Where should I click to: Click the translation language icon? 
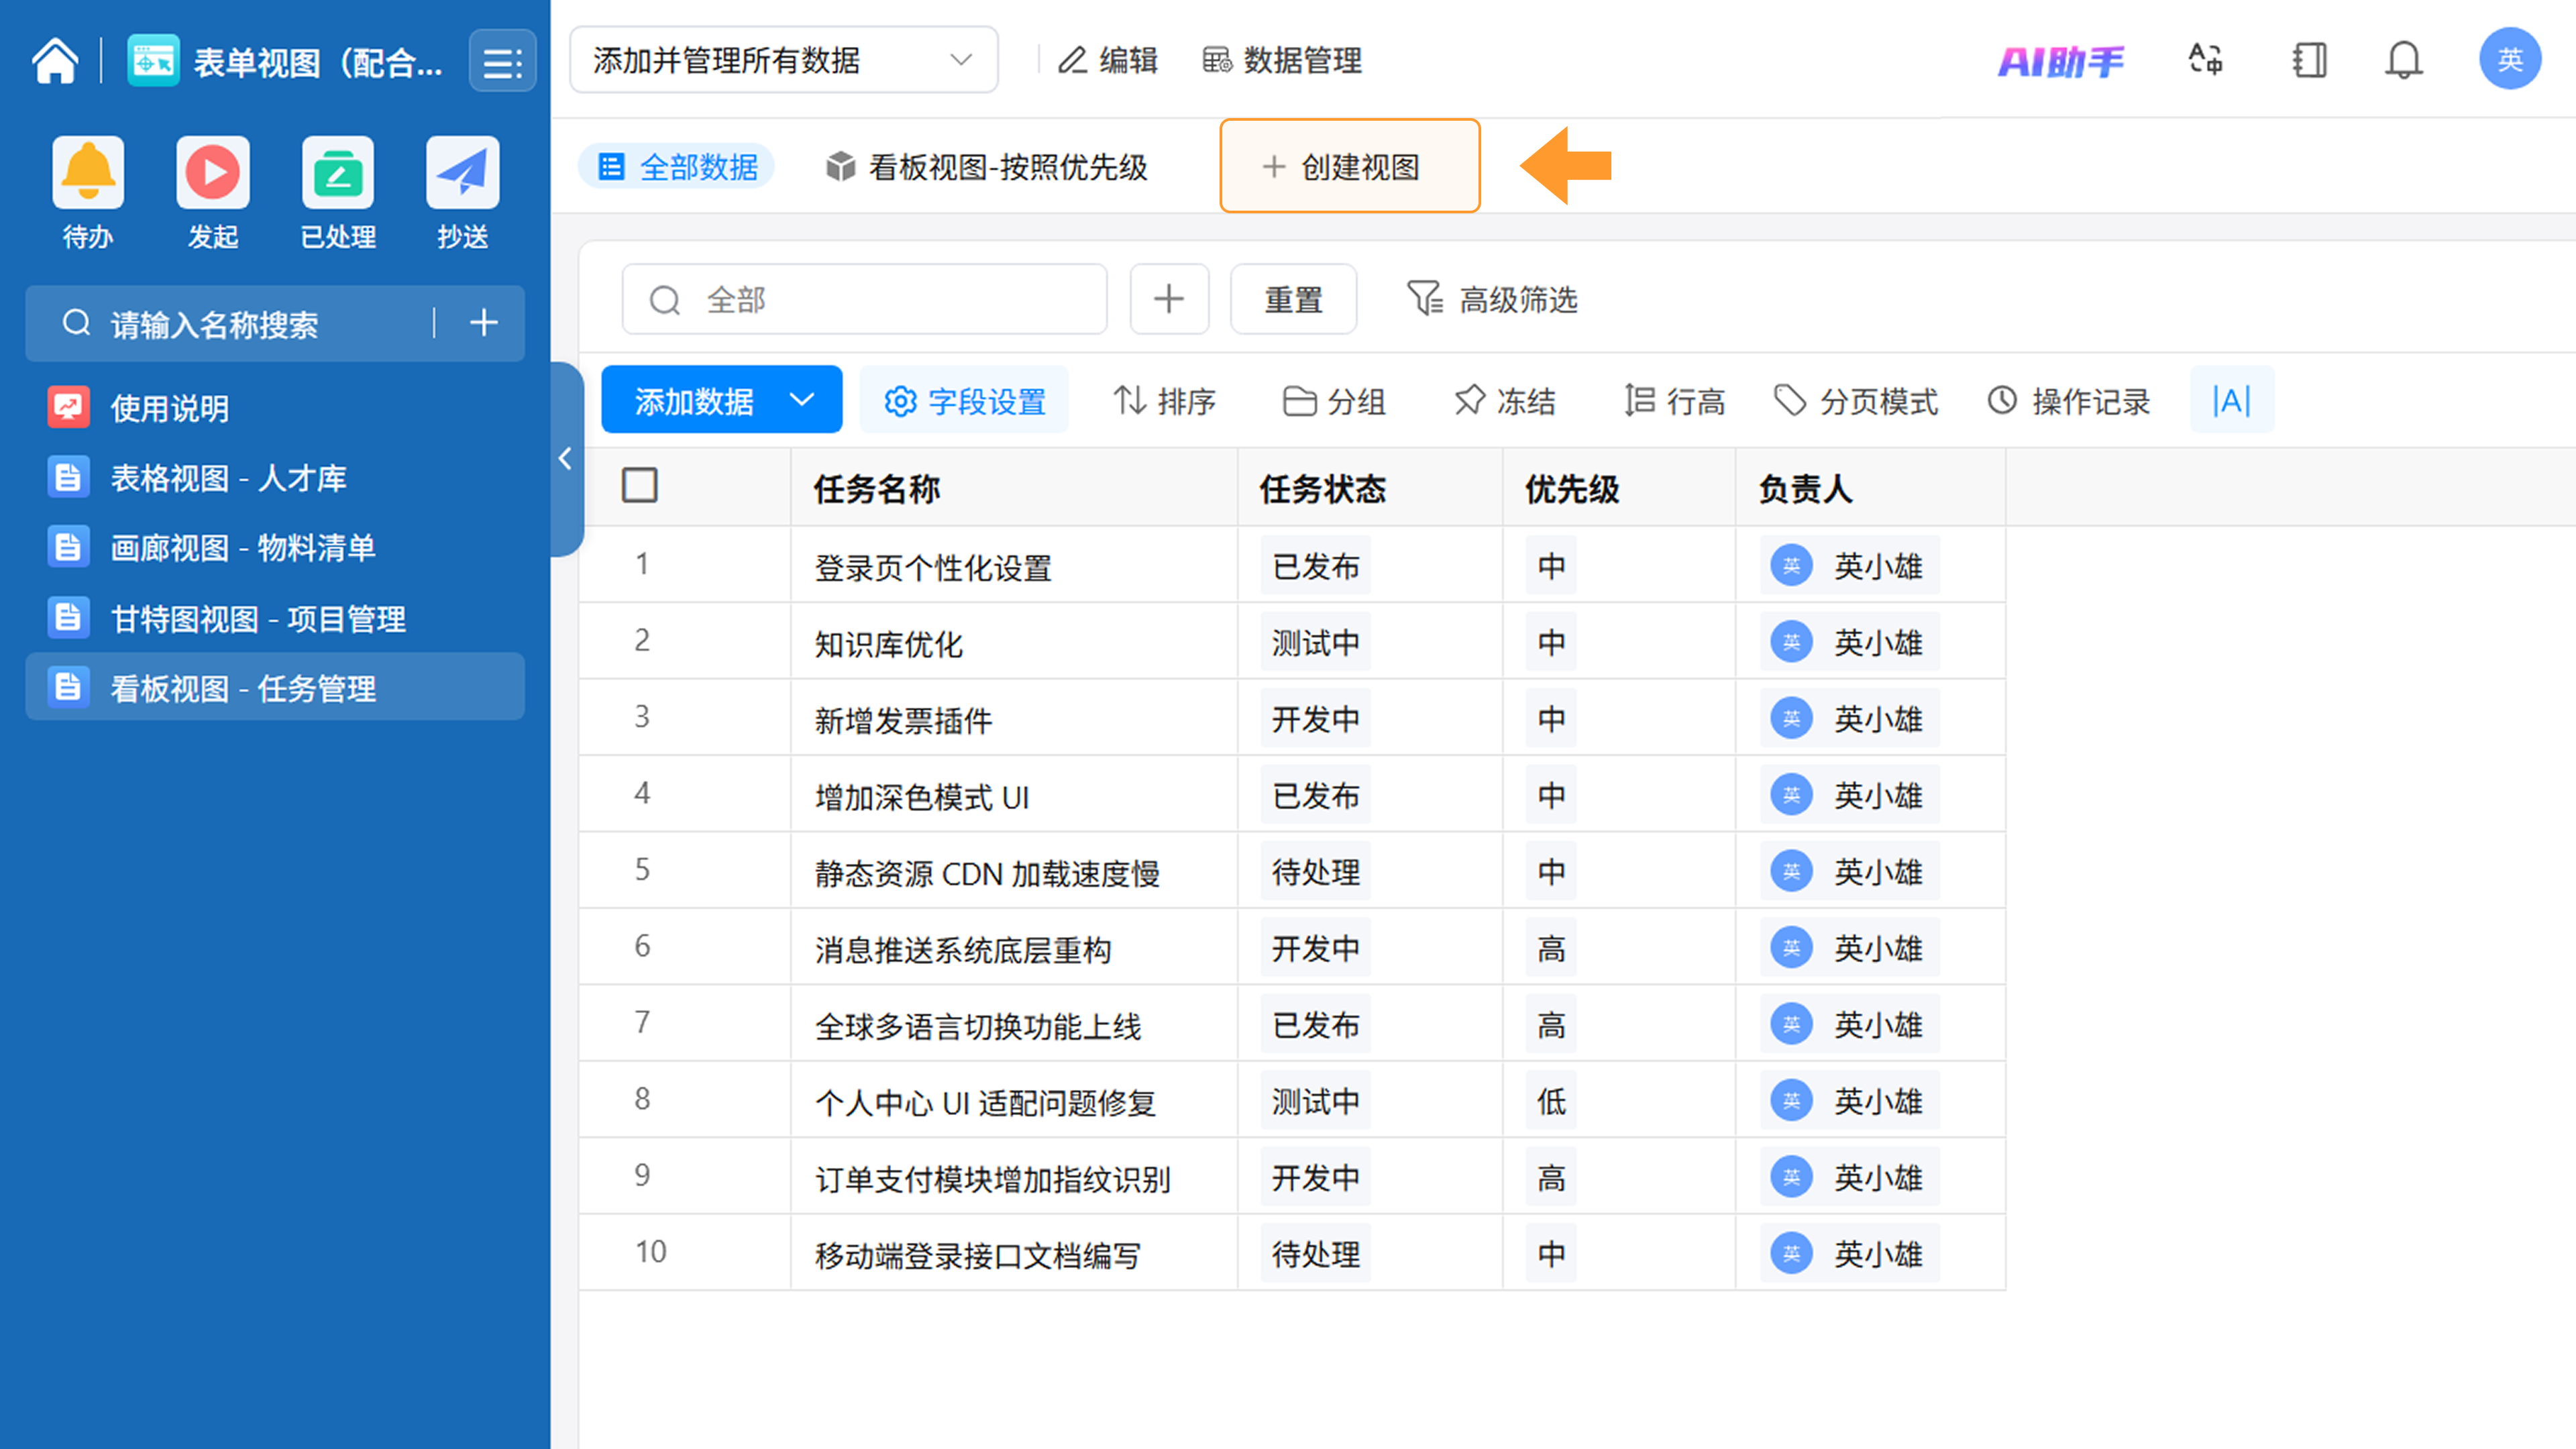pyautogui.click(x=2205, y=61)
